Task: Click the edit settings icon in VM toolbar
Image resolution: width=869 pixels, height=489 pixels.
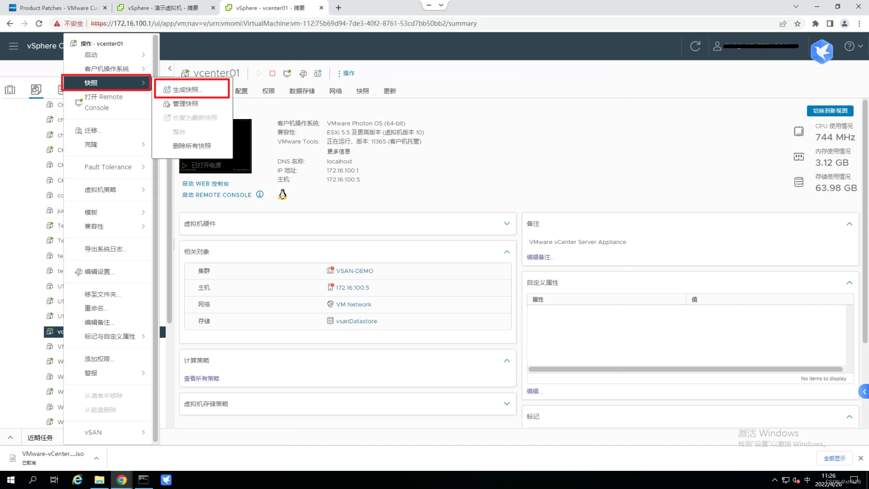Action: [x=303, y=73]
